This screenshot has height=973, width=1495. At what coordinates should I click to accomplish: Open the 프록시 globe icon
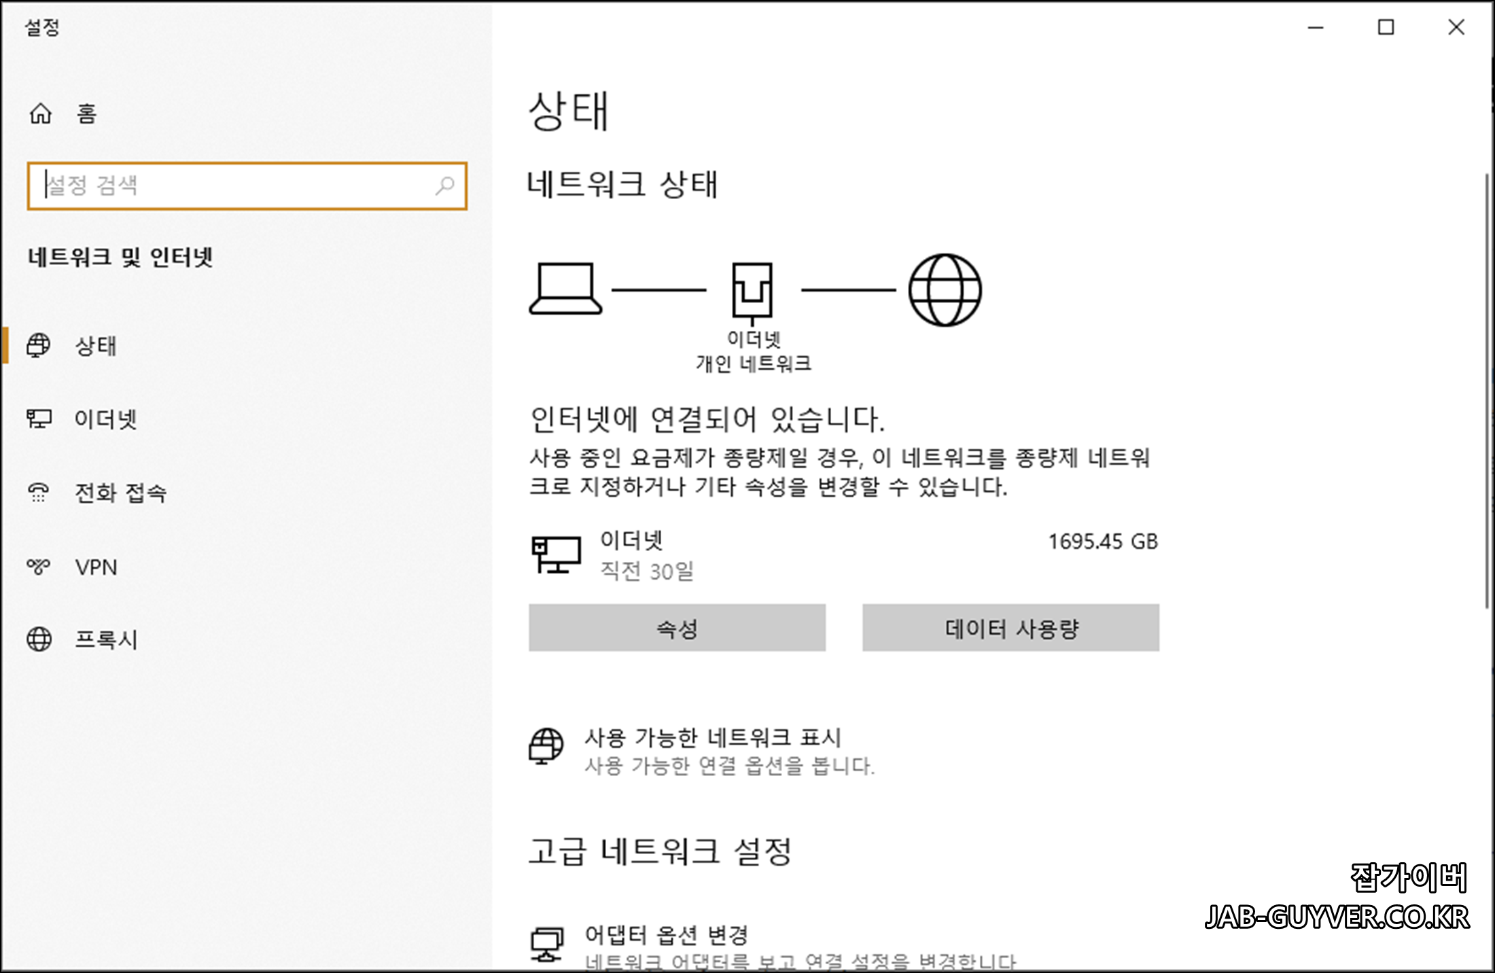[39, 639]
